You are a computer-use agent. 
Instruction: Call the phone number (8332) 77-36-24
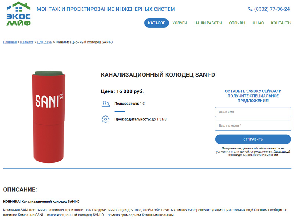[x=272, y=9]
